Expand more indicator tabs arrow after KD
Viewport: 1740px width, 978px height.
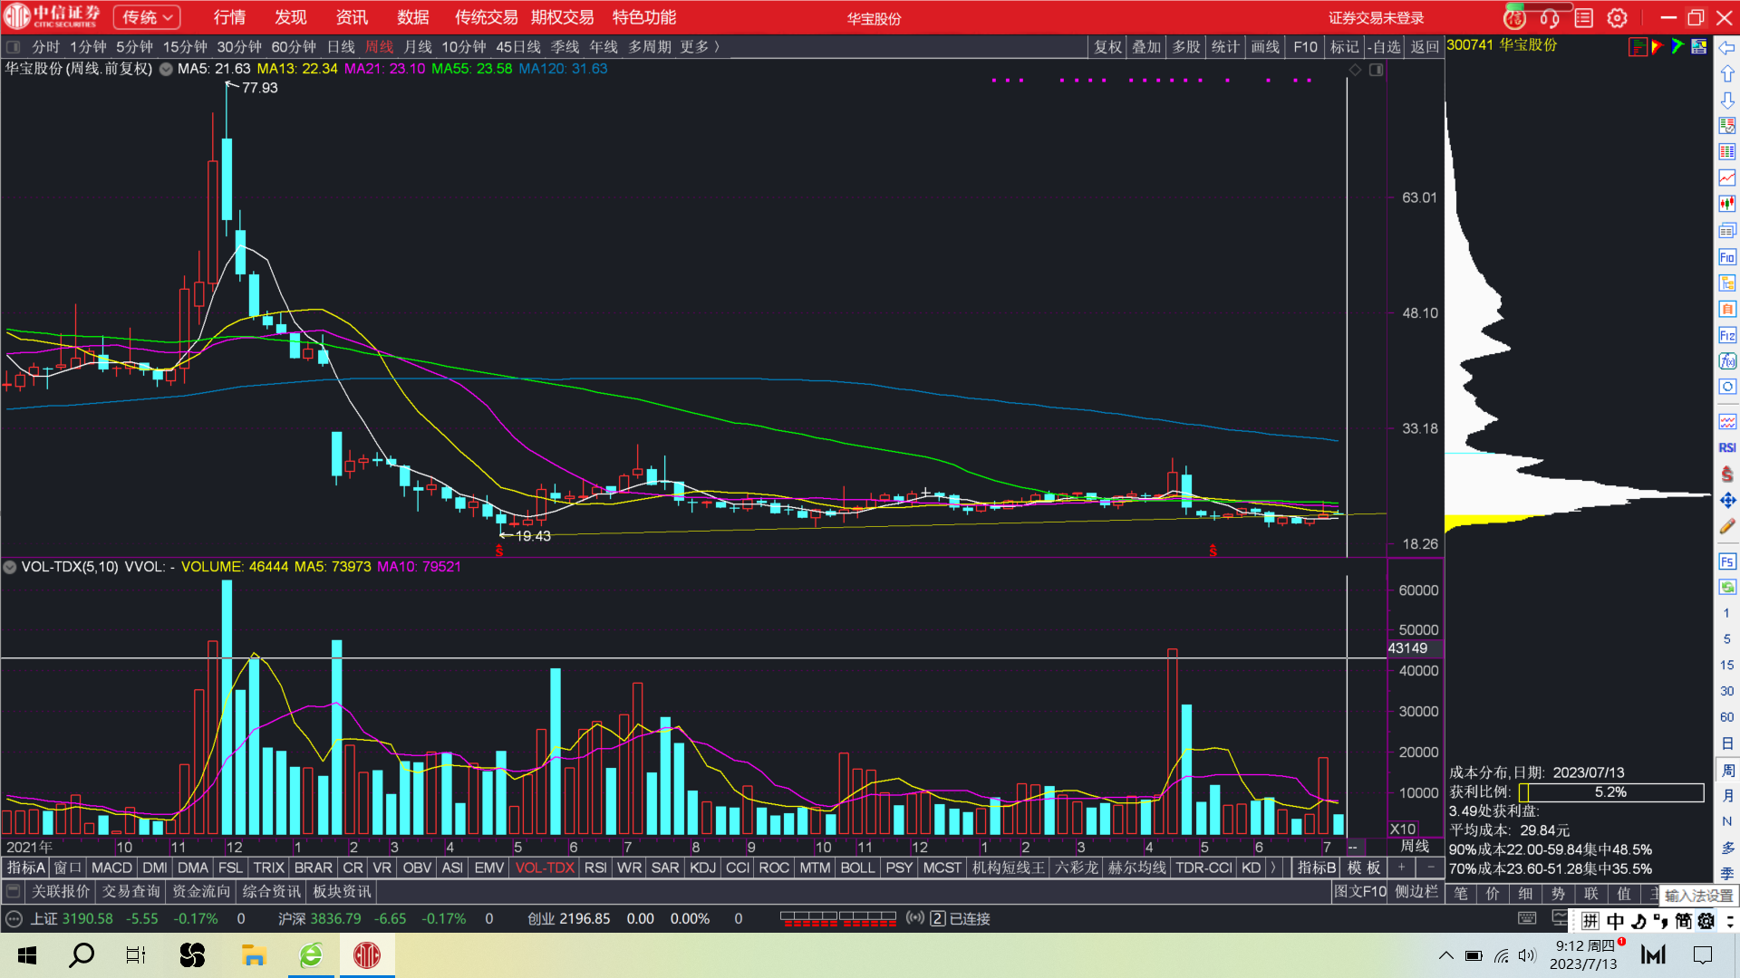point(1273,868)
